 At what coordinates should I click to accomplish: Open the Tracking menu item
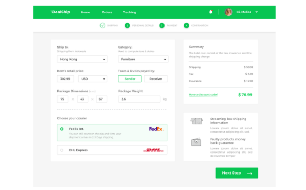coord(129,12)
